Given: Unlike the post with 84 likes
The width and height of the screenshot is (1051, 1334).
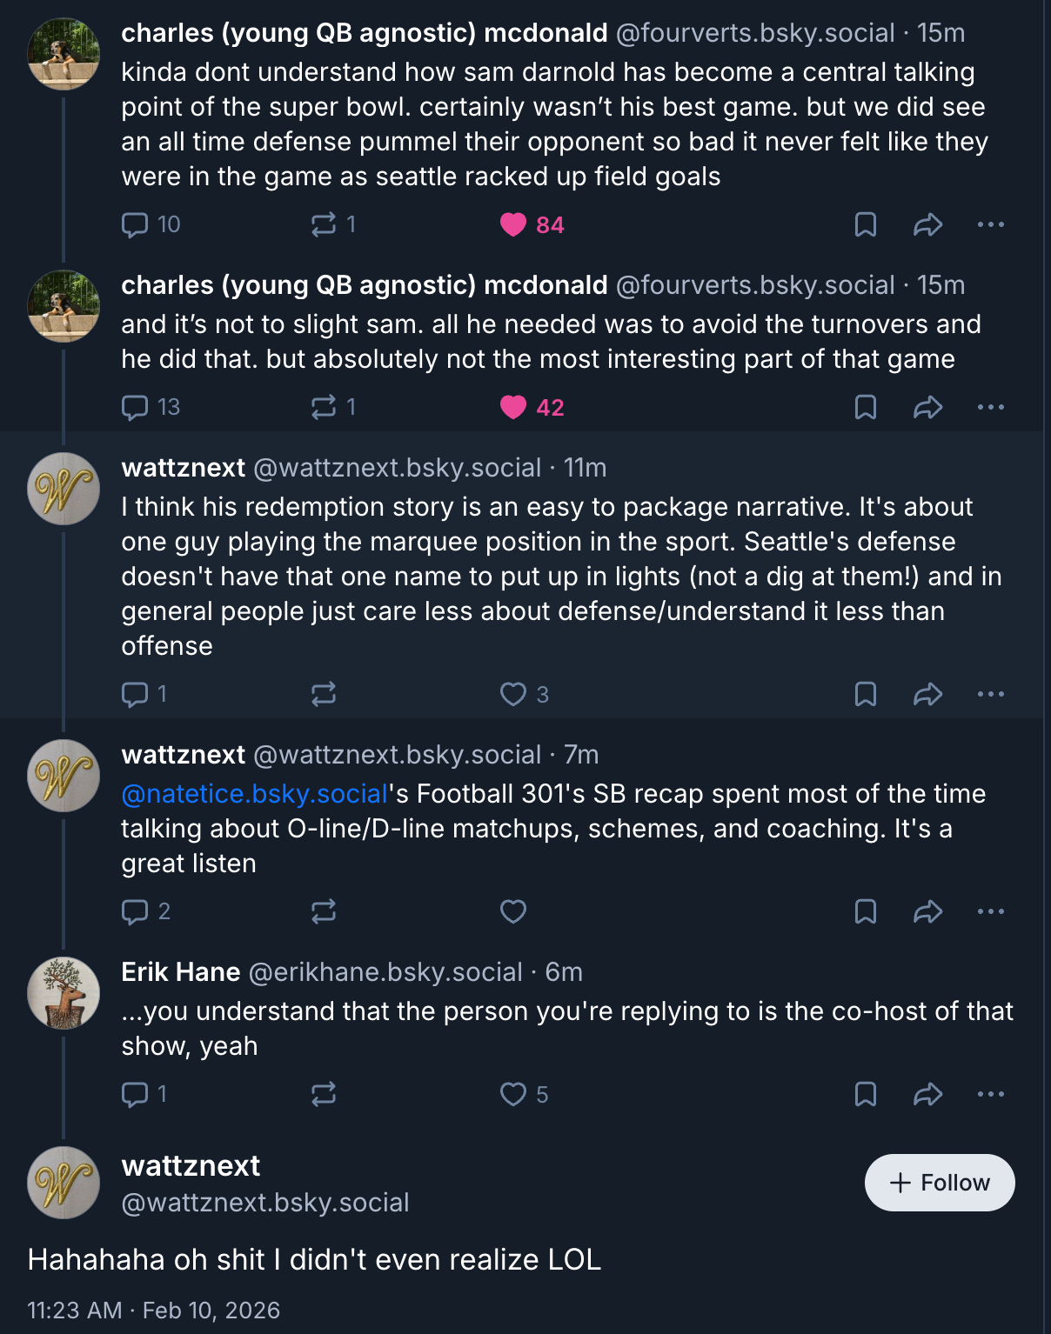Looking at the screenshot, I should (x=513, y=225).
